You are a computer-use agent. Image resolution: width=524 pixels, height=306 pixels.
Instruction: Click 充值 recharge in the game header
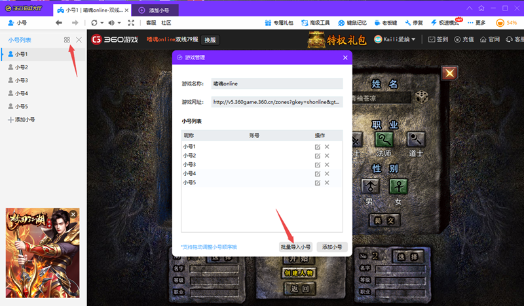coord(464,39)
